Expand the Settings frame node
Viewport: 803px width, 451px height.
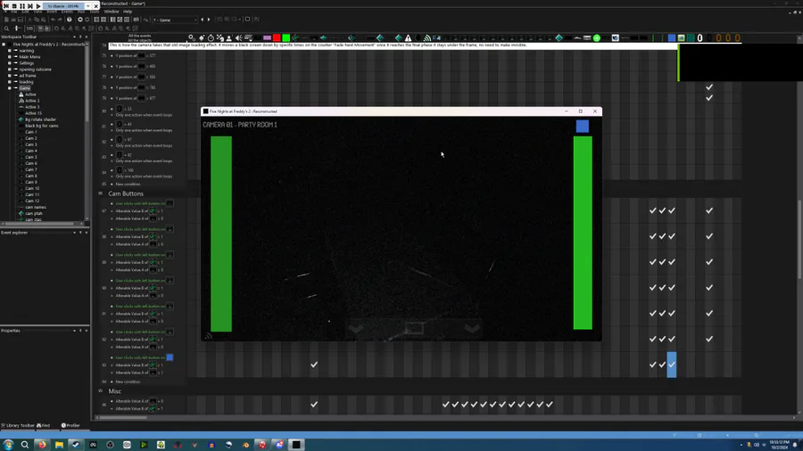[10, 63]
